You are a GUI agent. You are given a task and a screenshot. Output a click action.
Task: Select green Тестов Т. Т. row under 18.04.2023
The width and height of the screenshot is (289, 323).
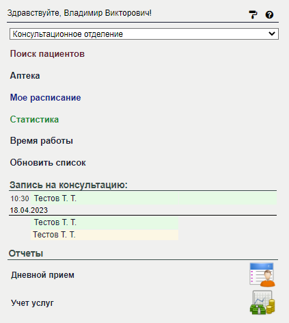[105, 222]
